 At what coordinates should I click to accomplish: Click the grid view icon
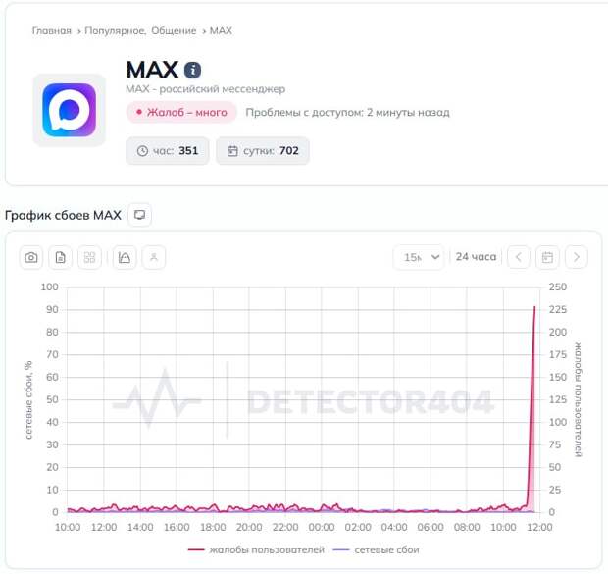click(90, 257)
